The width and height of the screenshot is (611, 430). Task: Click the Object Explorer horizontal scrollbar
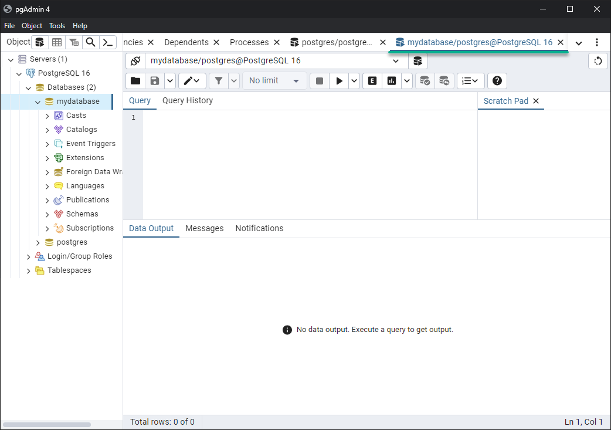point(47,425)
